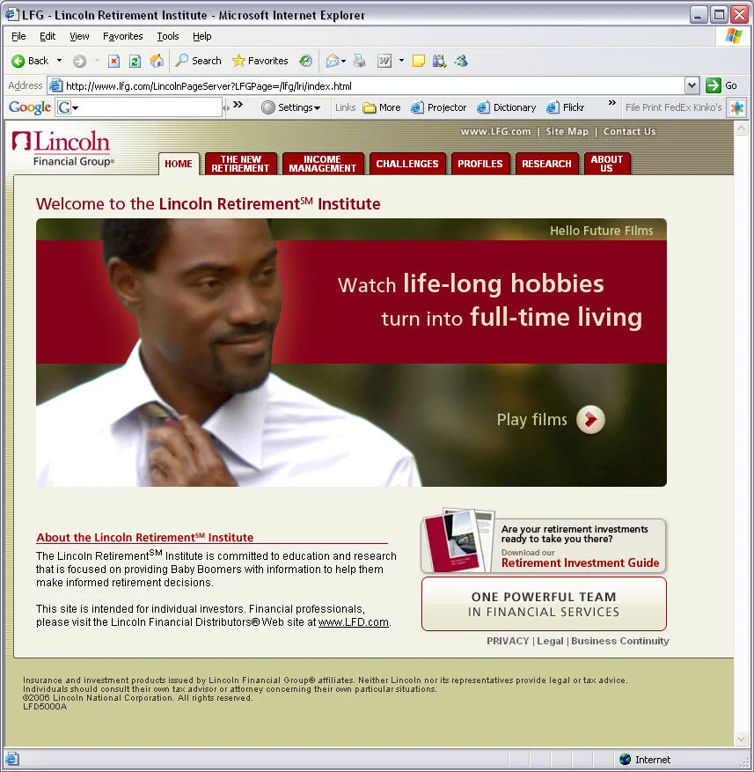Open the Google toolbar Settings dropdown
The width and height of the screenshot is (754, 772).
coord(291,107)
